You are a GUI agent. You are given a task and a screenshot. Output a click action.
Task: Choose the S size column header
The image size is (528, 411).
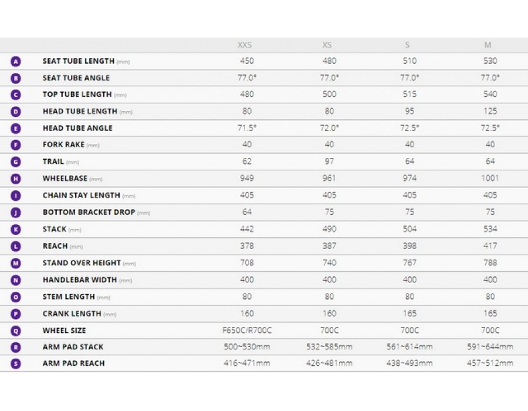(x=408, y=45)
